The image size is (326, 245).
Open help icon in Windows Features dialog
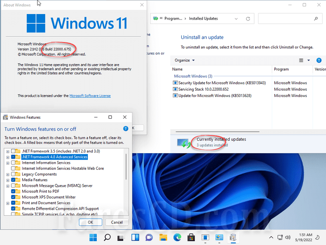(126, 128)
